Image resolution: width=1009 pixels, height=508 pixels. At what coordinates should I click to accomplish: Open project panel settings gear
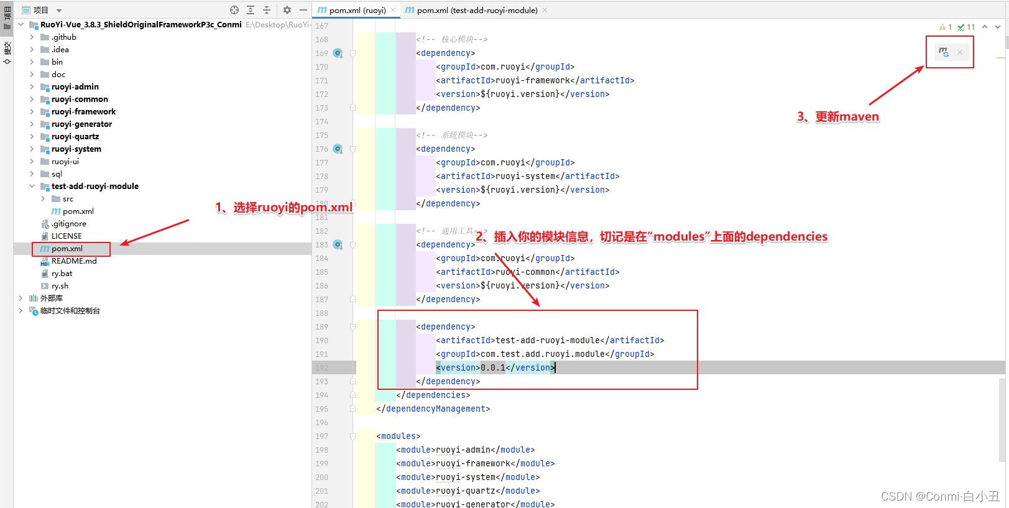287,10
